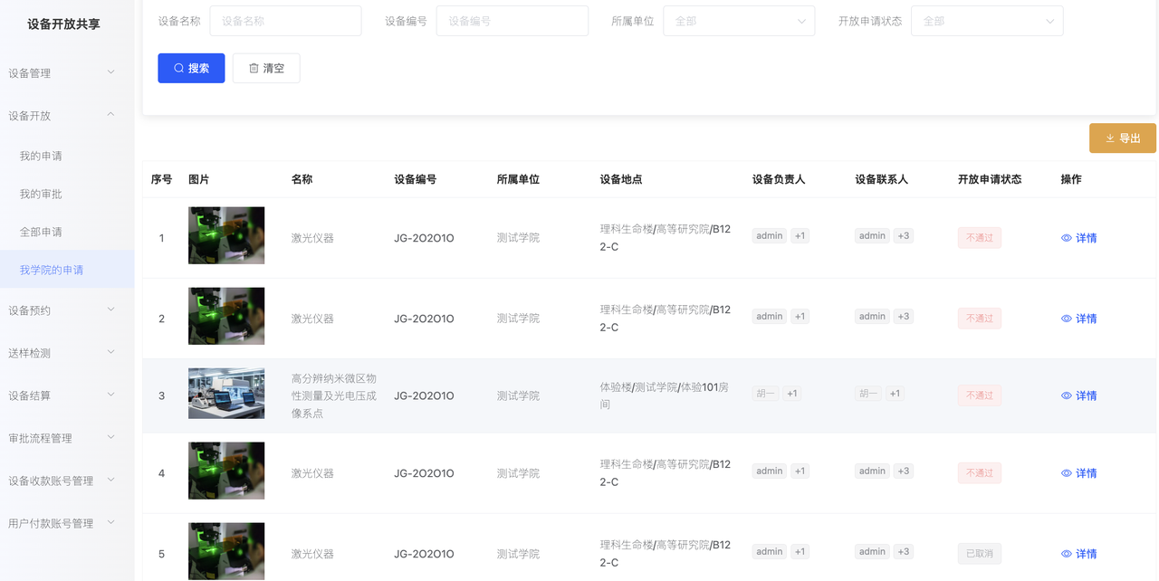Click the 不通过 status tag in row 2

point(980,319)
